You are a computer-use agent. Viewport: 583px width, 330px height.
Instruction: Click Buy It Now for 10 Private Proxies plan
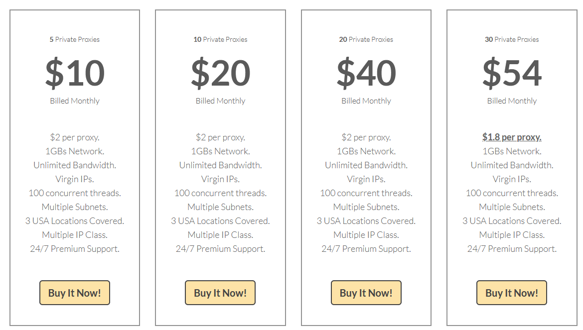pyautogui.click(x=220, y=293)
